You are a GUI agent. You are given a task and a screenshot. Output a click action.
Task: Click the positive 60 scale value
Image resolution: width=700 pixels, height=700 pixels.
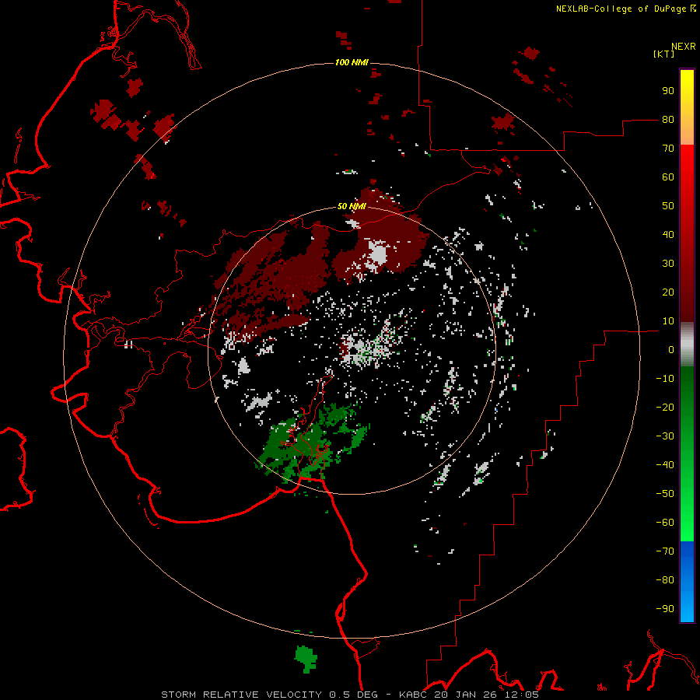[x=668, y=177]
